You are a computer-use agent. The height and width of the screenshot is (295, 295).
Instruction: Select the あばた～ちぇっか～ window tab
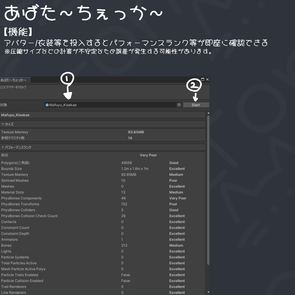click(15, 80)
